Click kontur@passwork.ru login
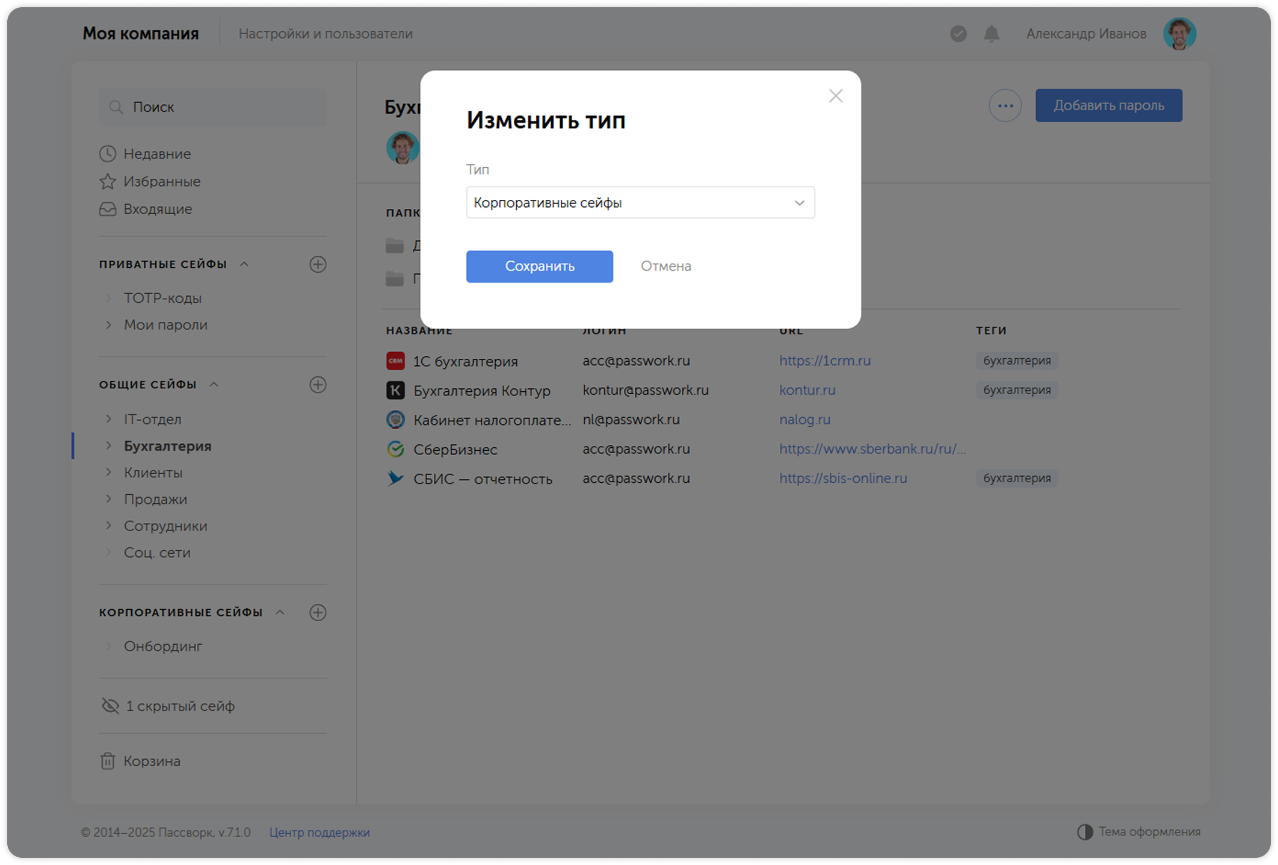The image size is (1278, 865). [646, 390]
